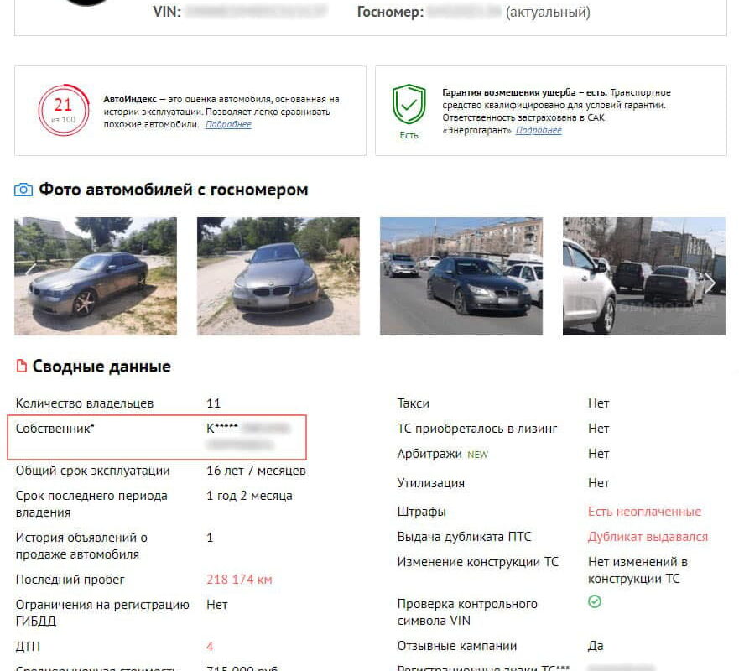Show previous photo with left arrow
This screenshot has height=671, width=739.
(x=29, y=270)
